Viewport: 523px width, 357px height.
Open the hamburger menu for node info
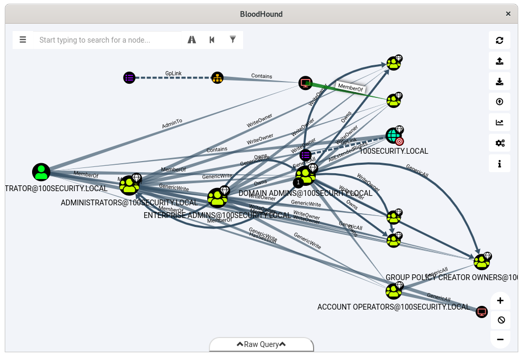pyautogui.click(x=23, y=39)
